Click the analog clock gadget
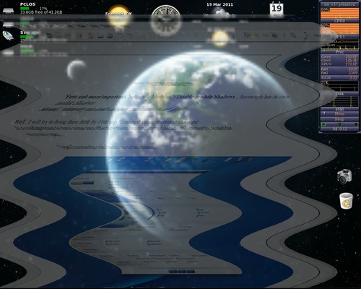The width and height of the screenshot is (361, 289). click(x=166, y=17)
